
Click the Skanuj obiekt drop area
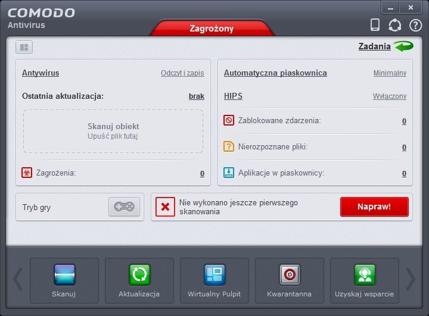[113, 131]
